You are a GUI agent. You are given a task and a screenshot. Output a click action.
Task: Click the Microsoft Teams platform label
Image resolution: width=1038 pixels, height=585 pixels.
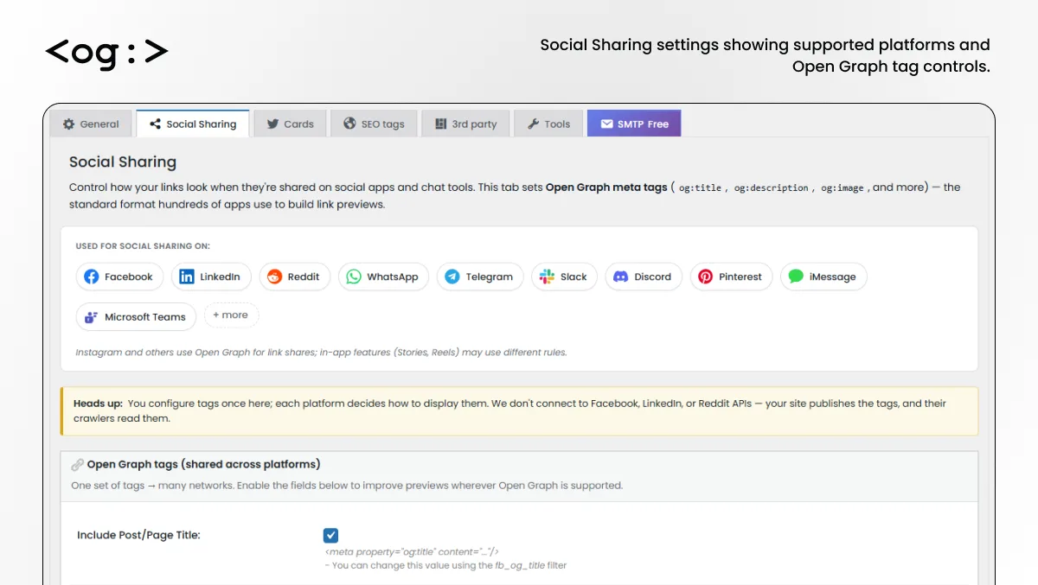[145, 317]
